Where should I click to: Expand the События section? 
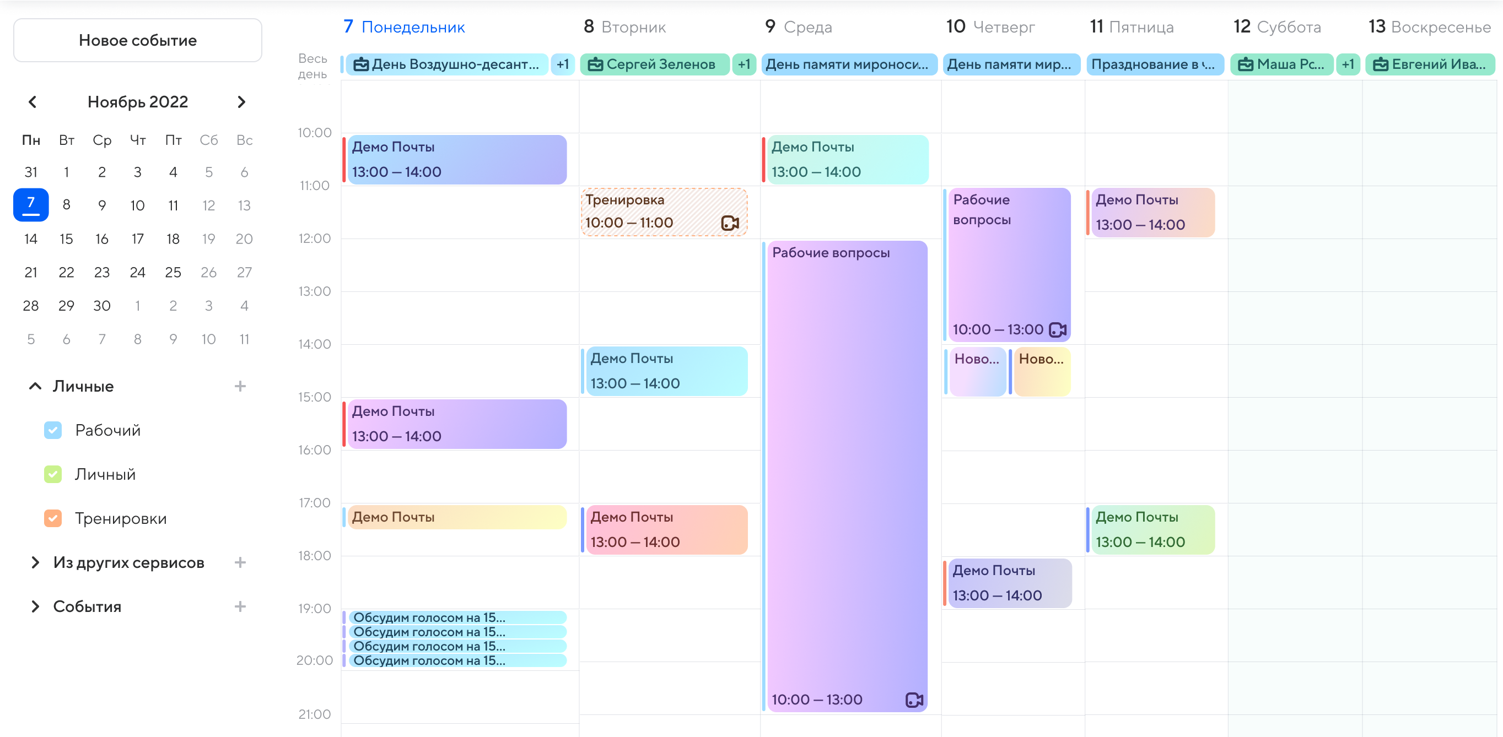click(35, 606)
